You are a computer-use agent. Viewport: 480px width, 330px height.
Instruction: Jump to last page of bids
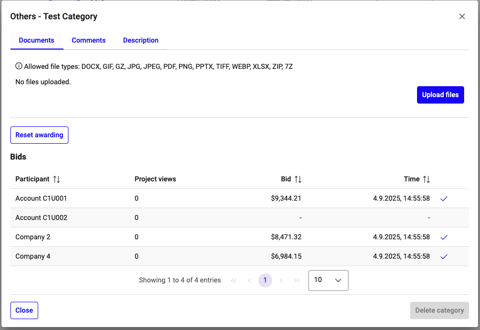297,280
